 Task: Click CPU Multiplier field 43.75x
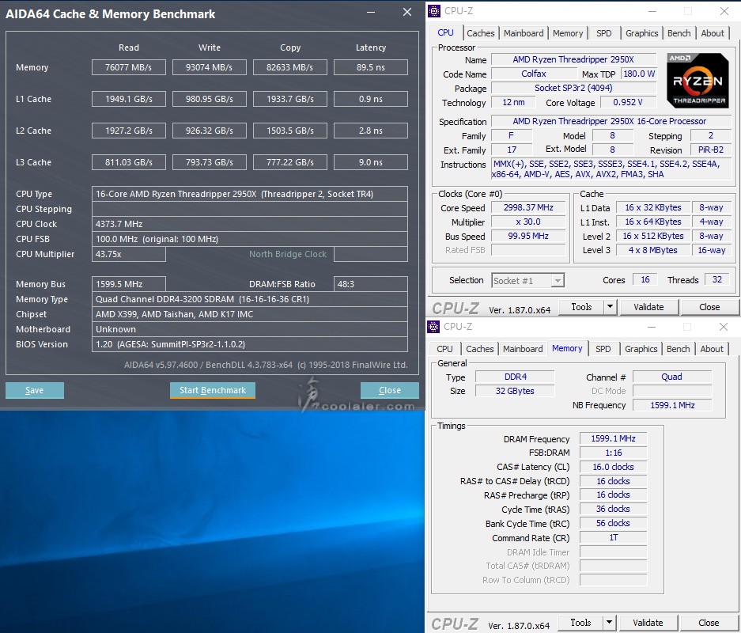tap(129, 254)
